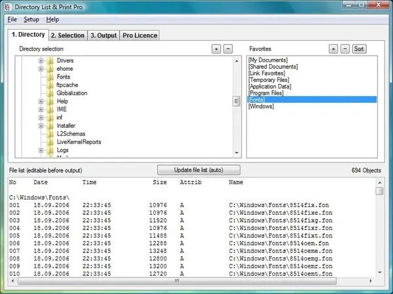The height and width of the screenshot is (294, 393).
Task: Expand the Logs folder node
Action: point(41,150)
